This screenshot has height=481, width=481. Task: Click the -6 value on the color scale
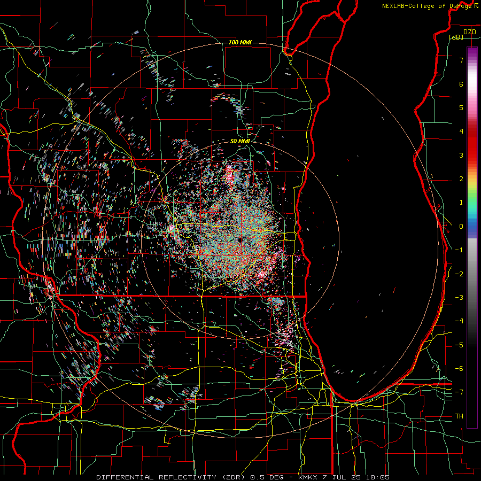(459, 369)
